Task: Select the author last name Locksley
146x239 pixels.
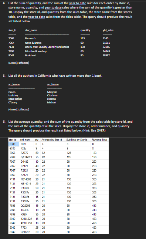Action: (x=13, y=96)
